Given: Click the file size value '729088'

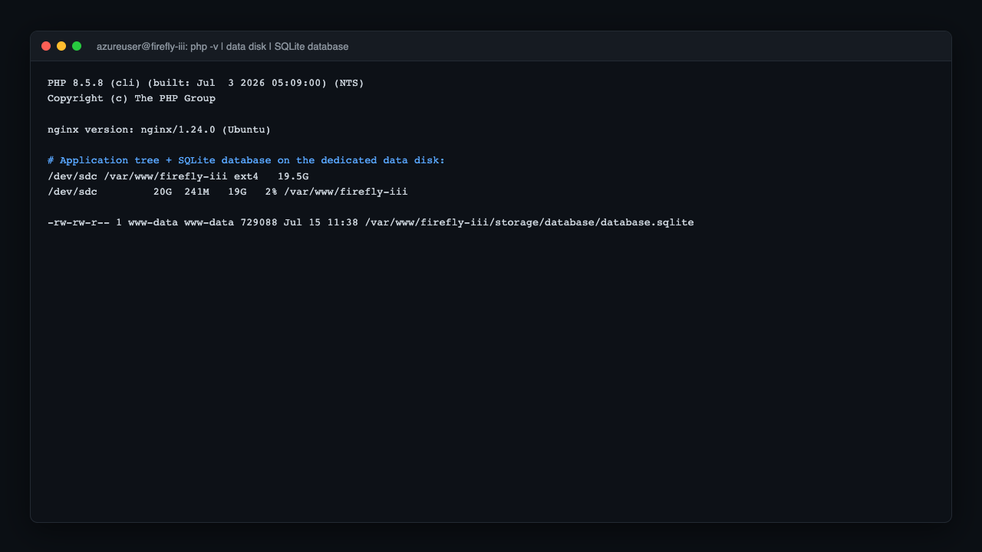Looking at the screenshot, I should 259,222.
